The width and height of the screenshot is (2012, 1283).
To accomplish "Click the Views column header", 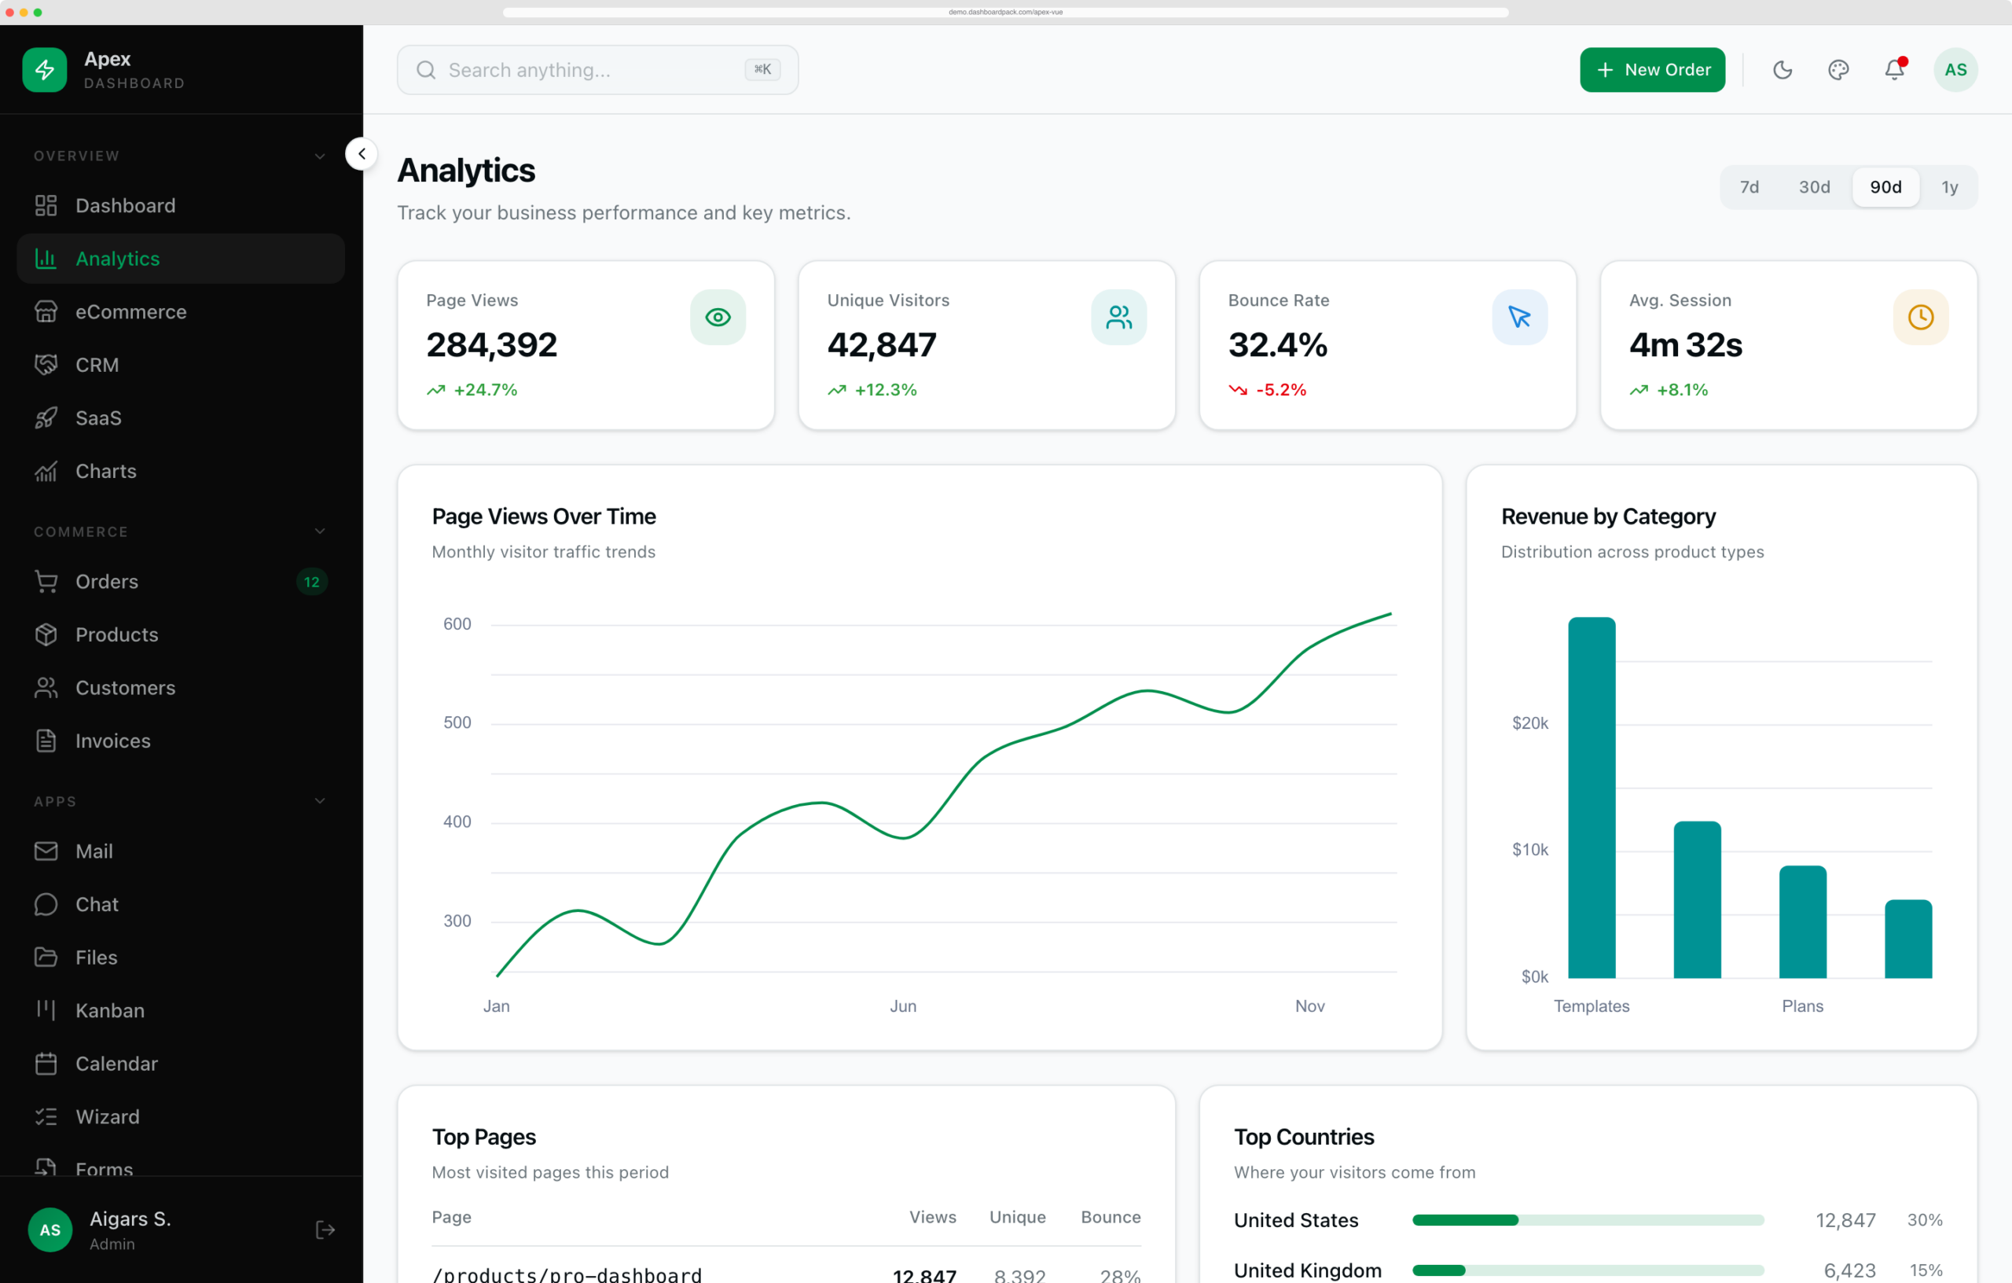I will click(x=932, y=1217).
